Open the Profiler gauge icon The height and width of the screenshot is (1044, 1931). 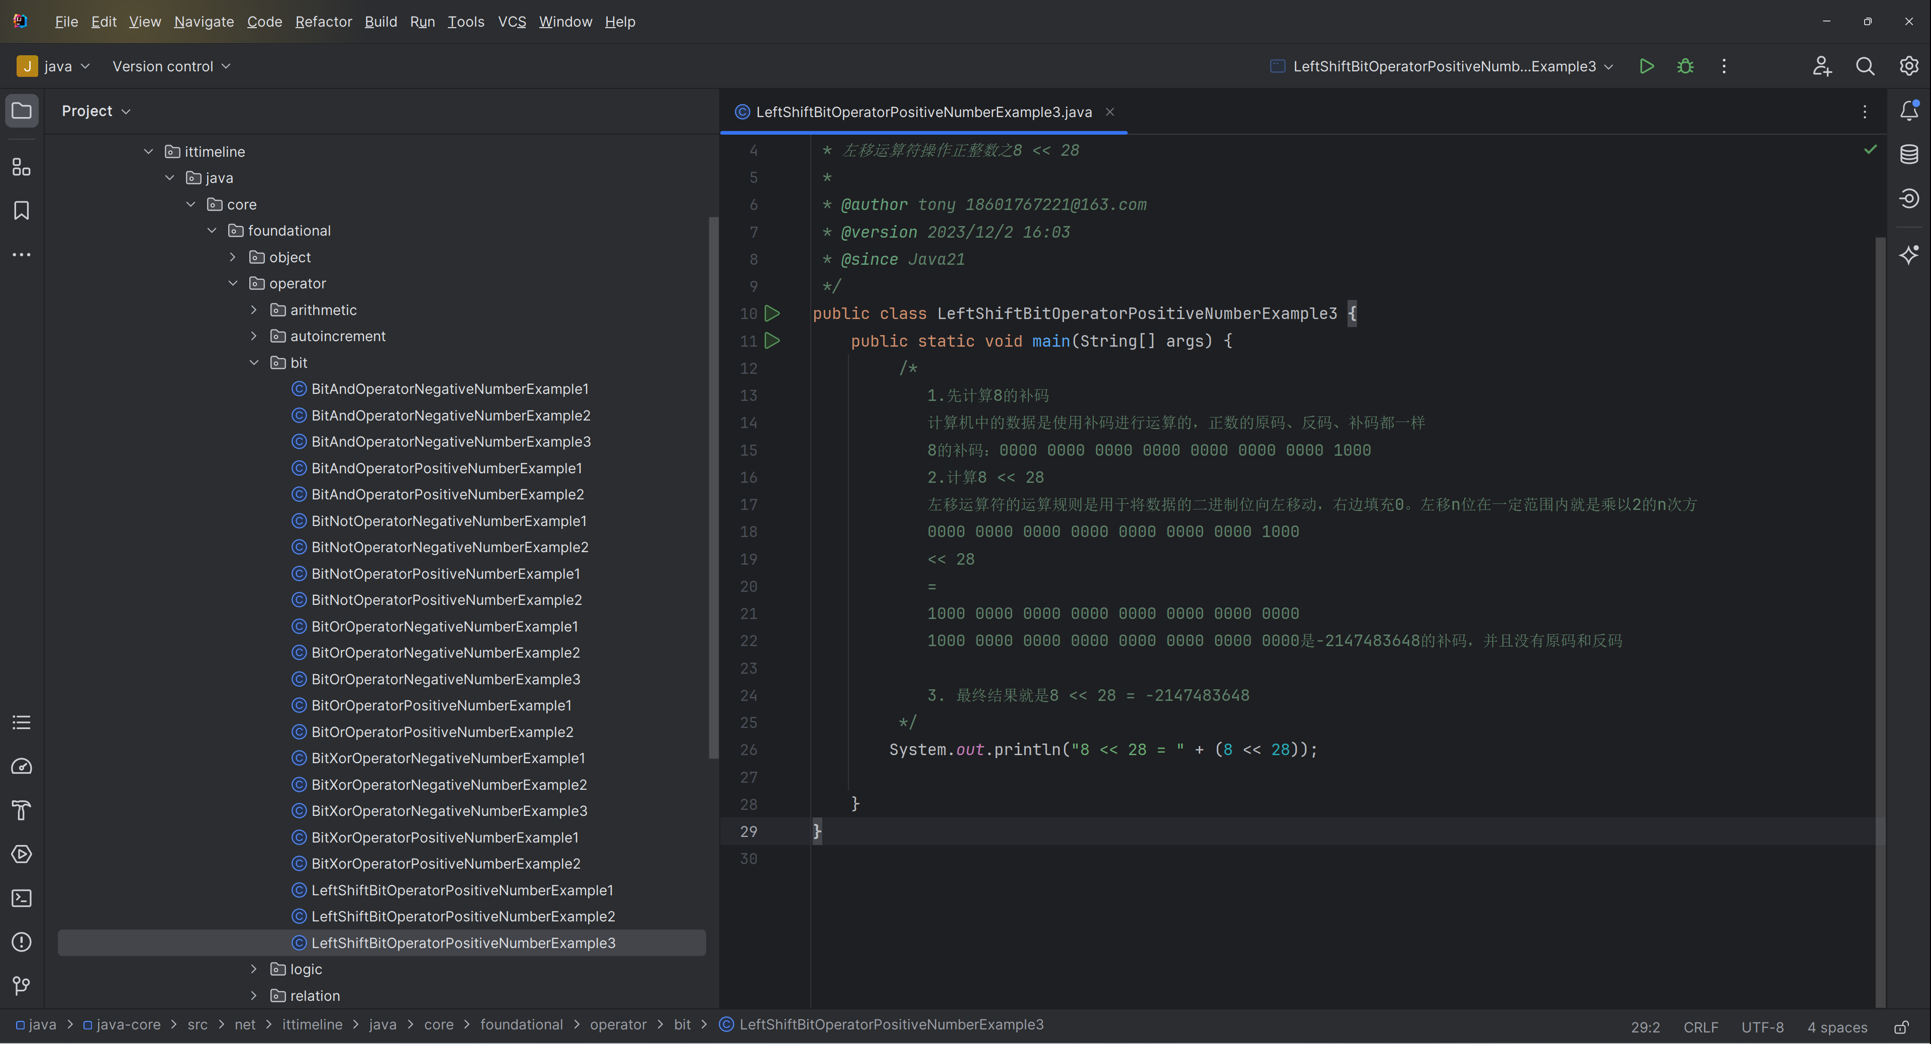[22, 766]
